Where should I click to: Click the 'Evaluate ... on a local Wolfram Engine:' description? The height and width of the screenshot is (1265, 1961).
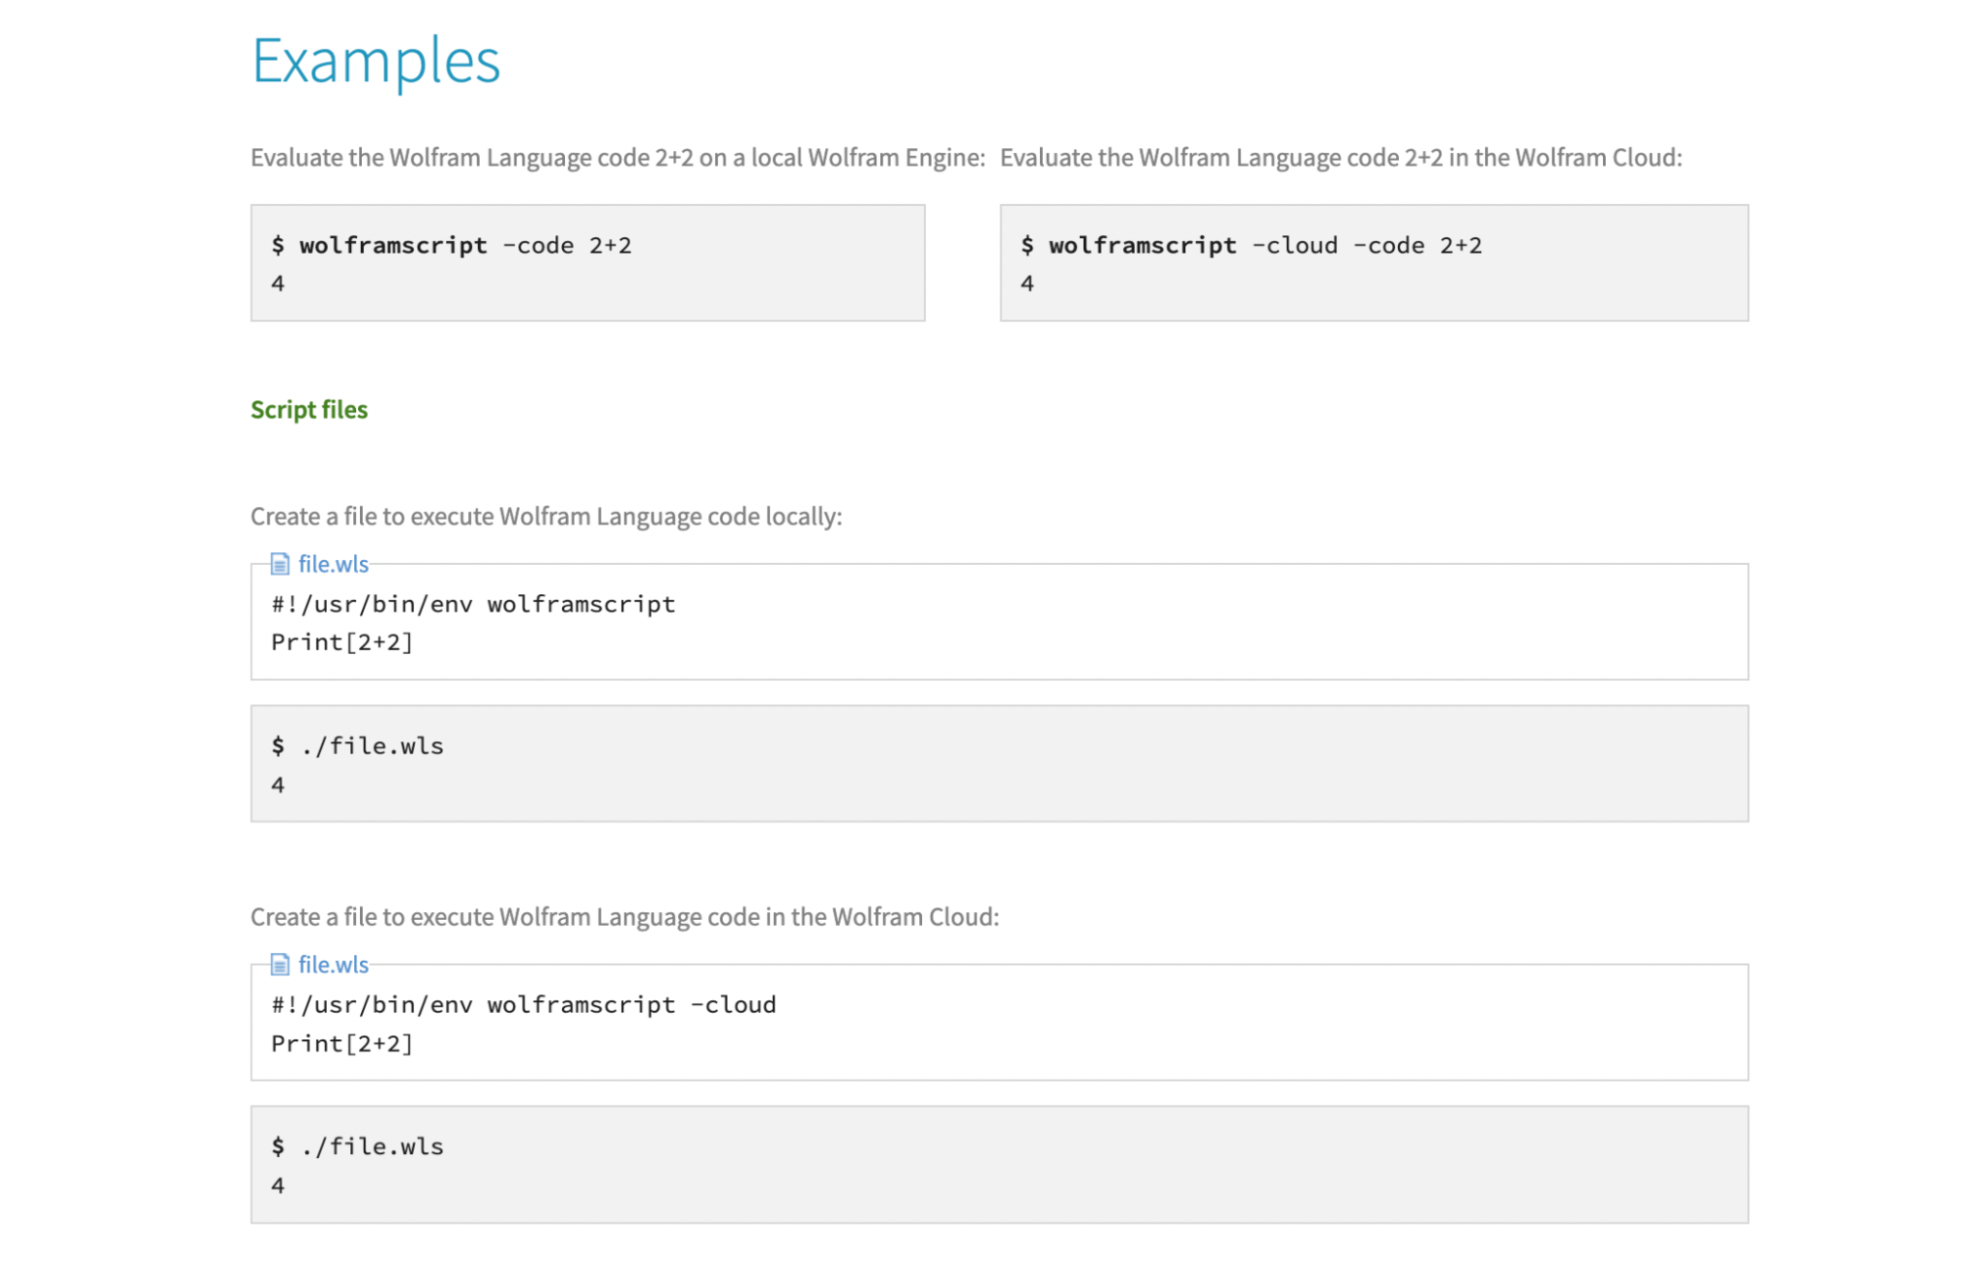618,157
